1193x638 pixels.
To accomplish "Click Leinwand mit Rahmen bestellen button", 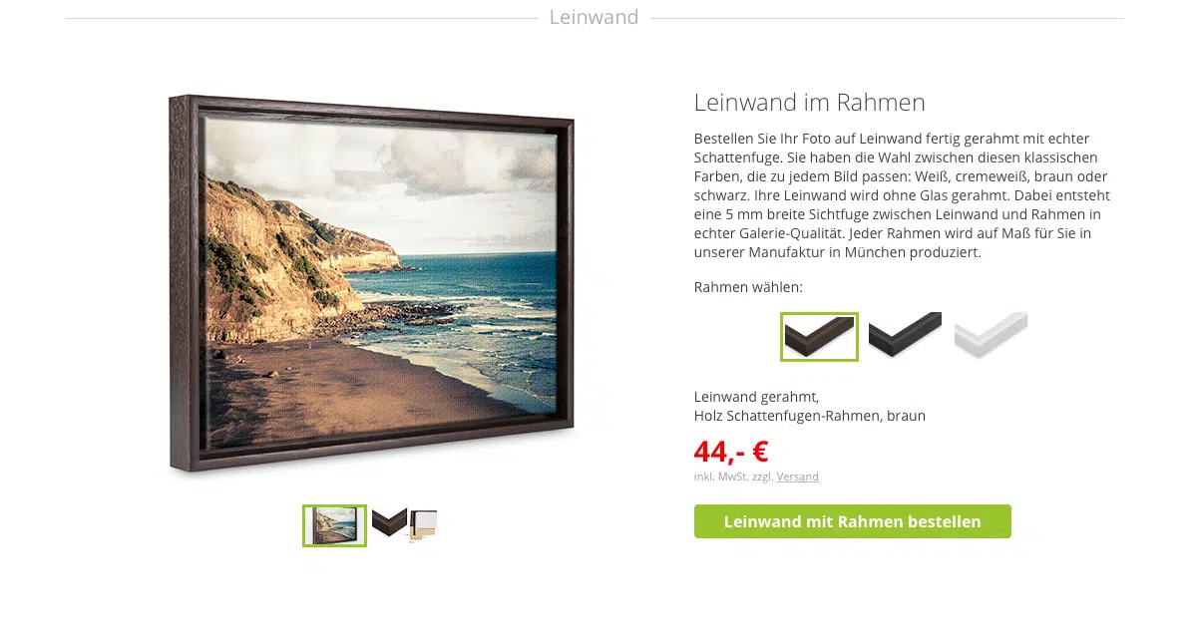I will coord(852,521).
